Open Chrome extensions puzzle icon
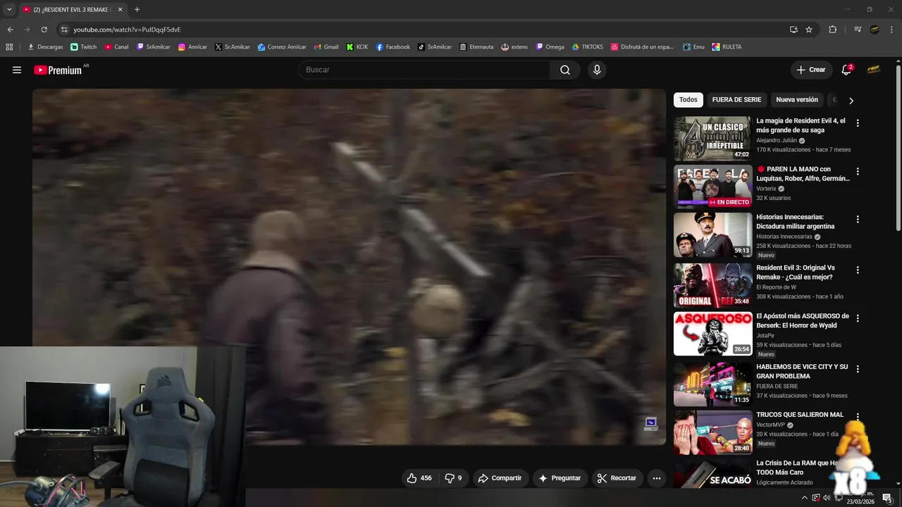 pos(833,30)
